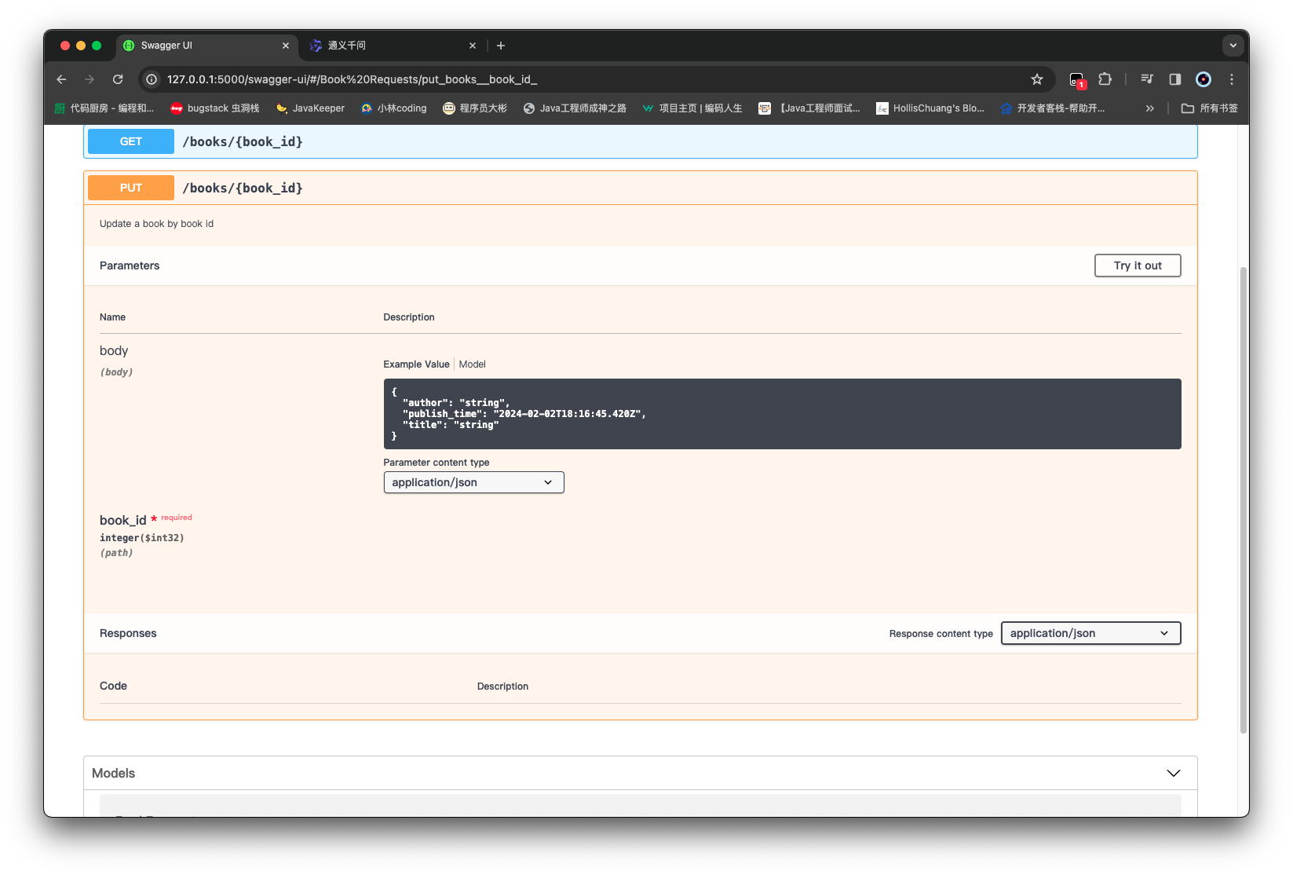This screenshot has width=1293, height=875.
Task: Open the Response content type dropdown
Action: [1090, 633]
